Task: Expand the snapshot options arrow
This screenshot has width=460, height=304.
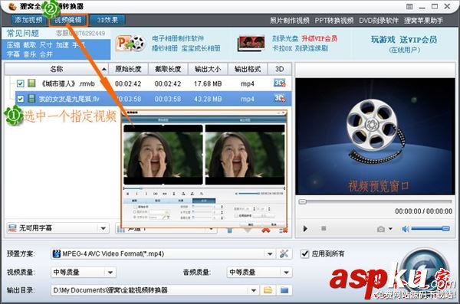Action: [x=390, y=229]
